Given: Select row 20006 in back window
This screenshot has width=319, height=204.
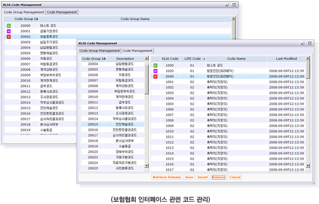Looking at the screenshot, I should (40, 59).
